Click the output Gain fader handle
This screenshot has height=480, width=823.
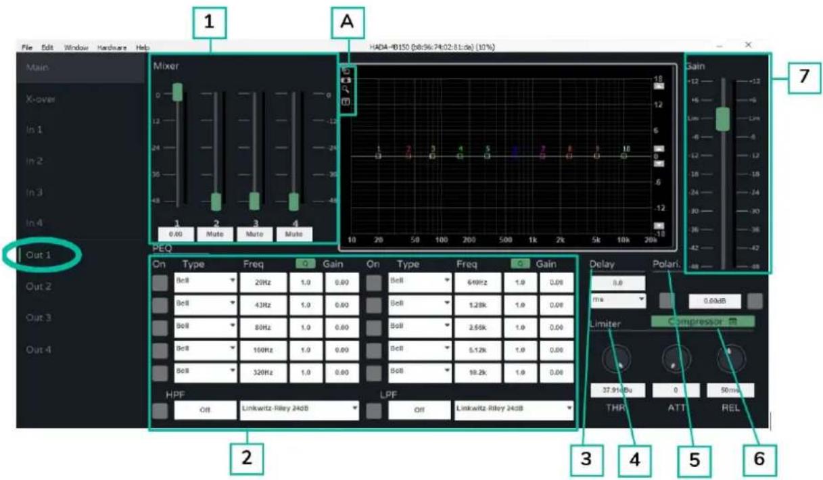pos(723,118)
